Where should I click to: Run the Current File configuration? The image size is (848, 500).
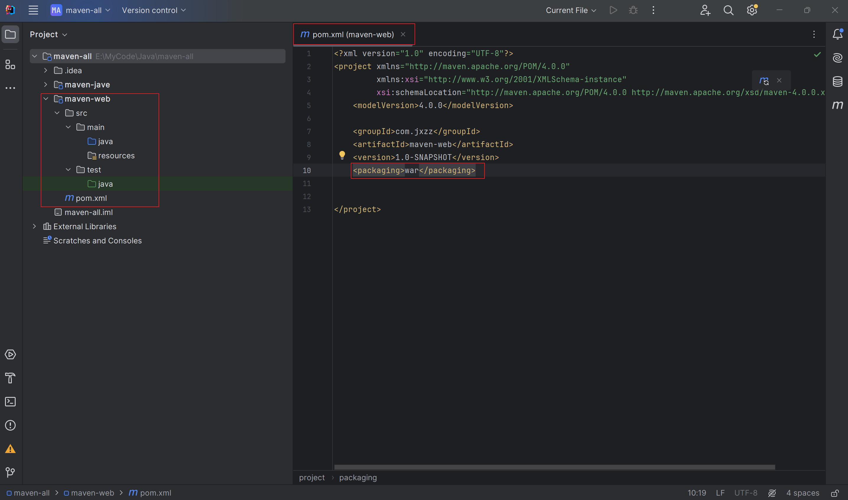613,10
